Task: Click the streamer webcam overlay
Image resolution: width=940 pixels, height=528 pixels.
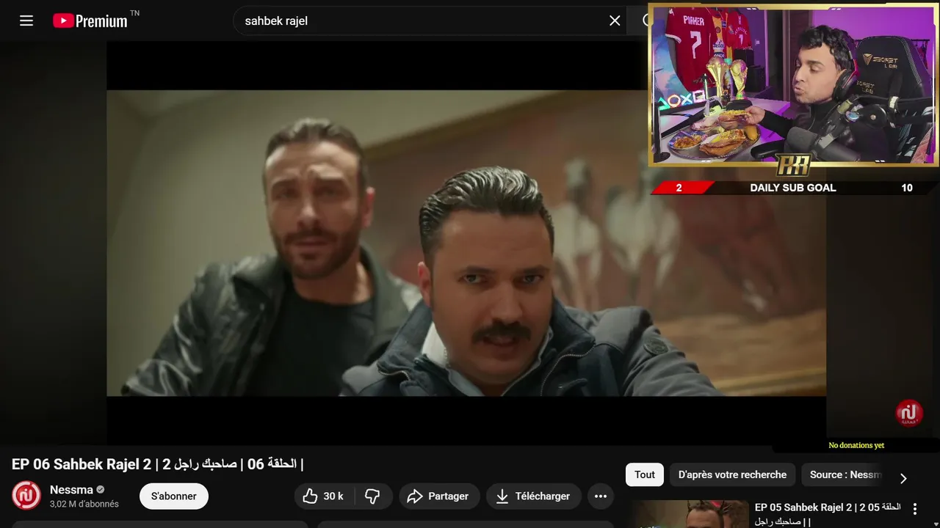Action: point(793,85)
